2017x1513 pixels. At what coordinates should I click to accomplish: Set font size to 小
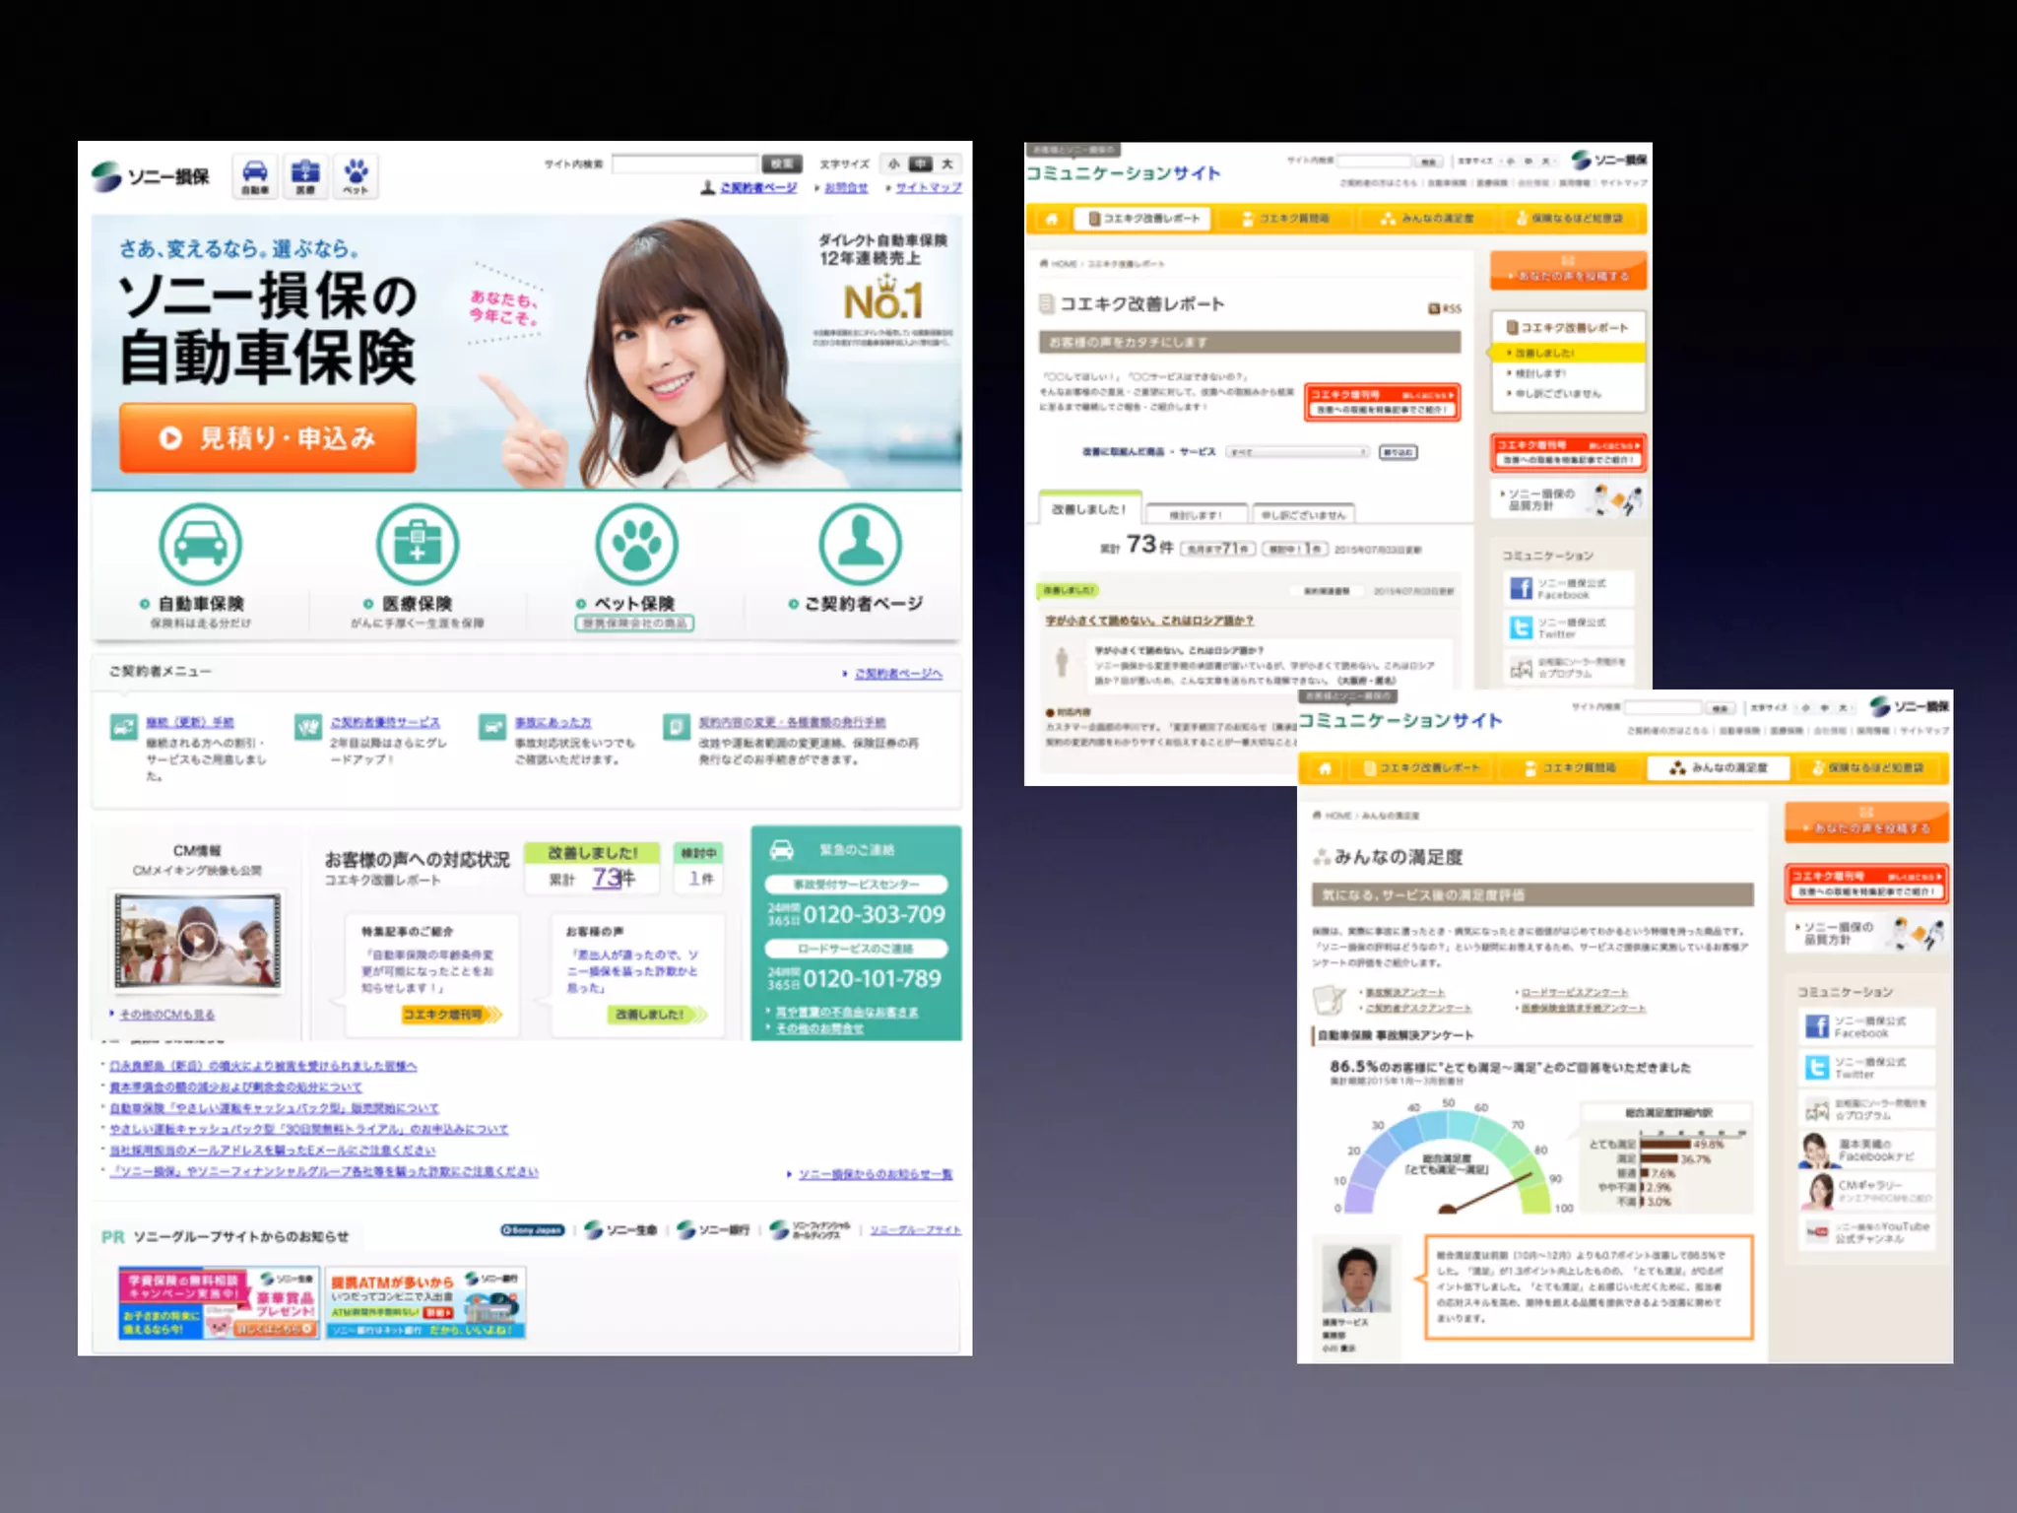tap(894, 164)
